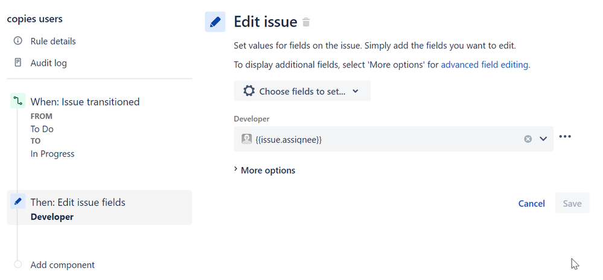Click the user avatar icon in the Developer field
The image size is (603, 280).
click(246, 139)
